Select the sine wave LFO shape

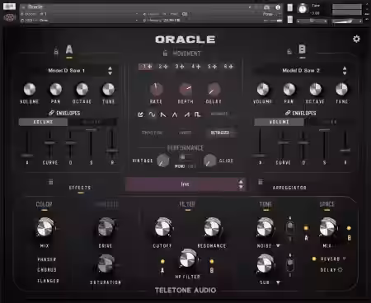[x=152, y=114]
